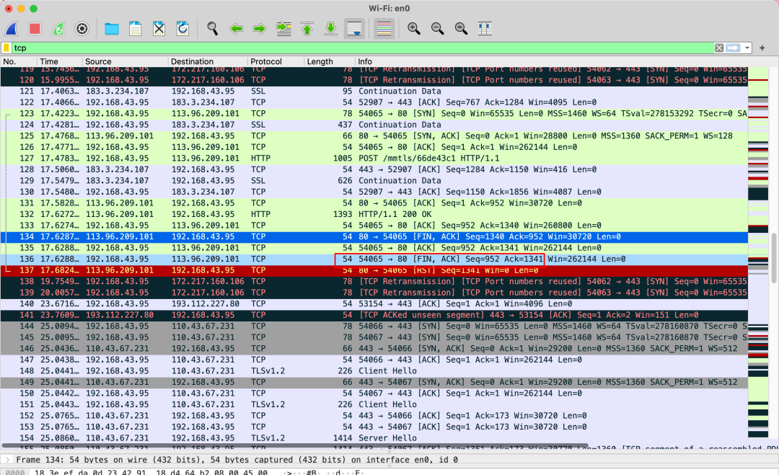Jump to the first packet
The height and width of the screenshot is (475, 779).
[307, 29]
